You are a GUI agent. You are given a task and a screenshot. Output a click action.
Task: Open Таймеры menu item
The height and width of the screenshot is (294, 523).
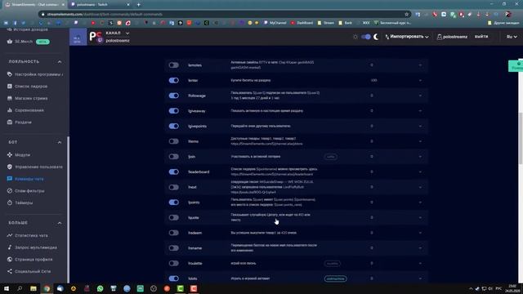tap(24, 203)
